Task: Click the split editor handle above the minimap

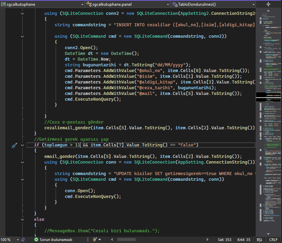Action: click(269, 4)
